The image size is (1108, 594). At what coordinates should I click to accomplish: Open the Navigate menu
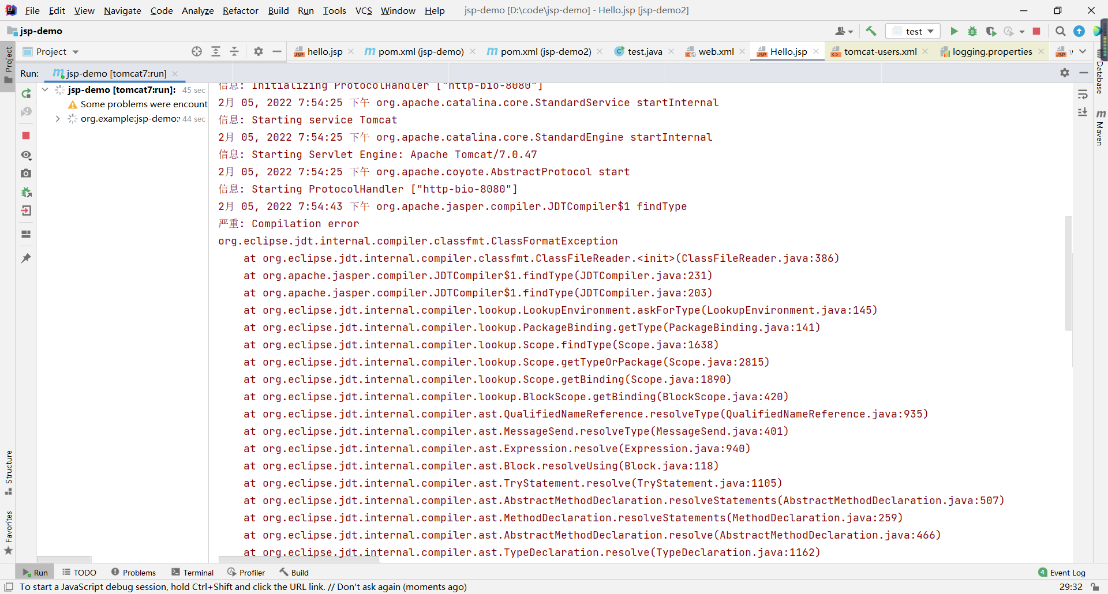[x=122, y=10]
